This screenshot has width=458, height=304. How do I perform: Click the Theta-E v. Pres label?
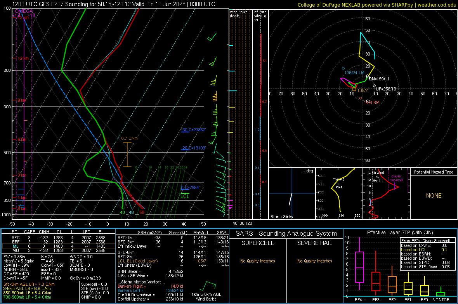tap(339, 183)
